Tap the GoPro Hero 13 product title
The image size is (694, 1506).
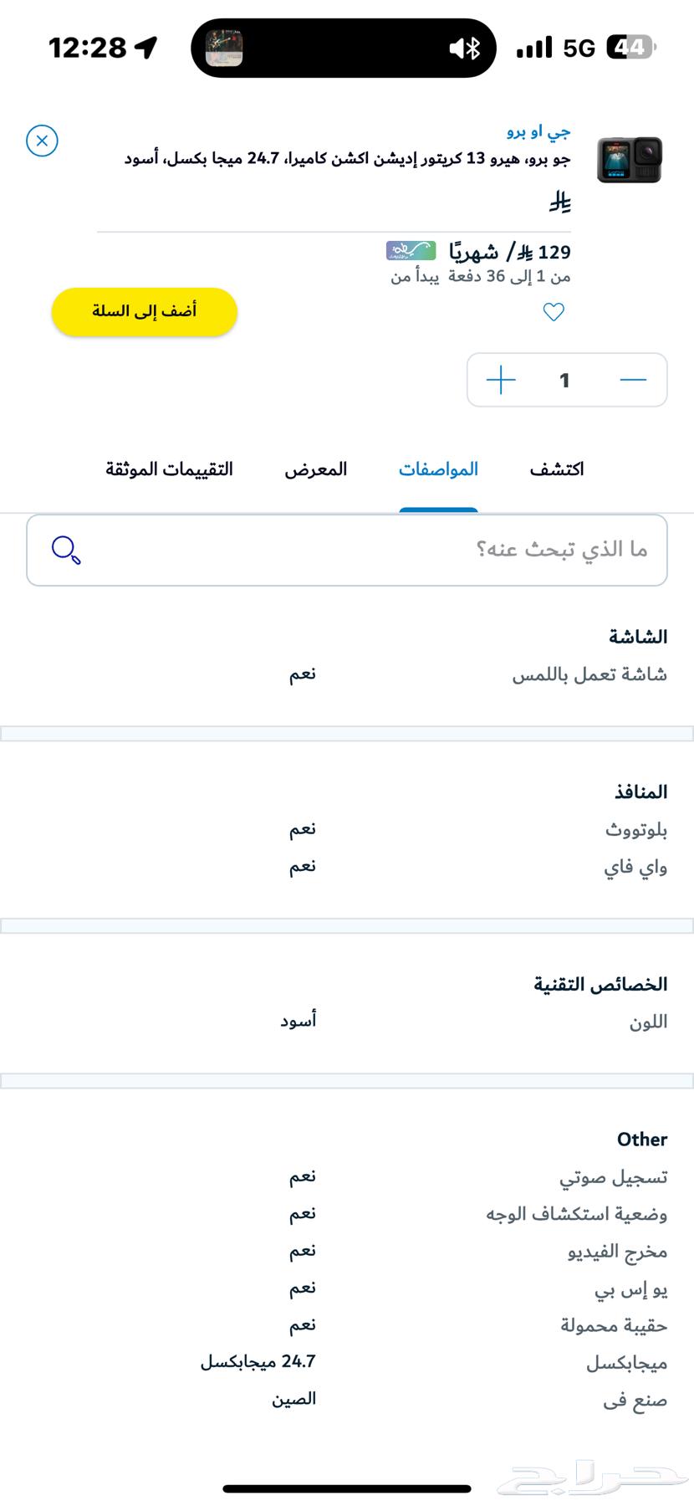click(x=347, y=158)
